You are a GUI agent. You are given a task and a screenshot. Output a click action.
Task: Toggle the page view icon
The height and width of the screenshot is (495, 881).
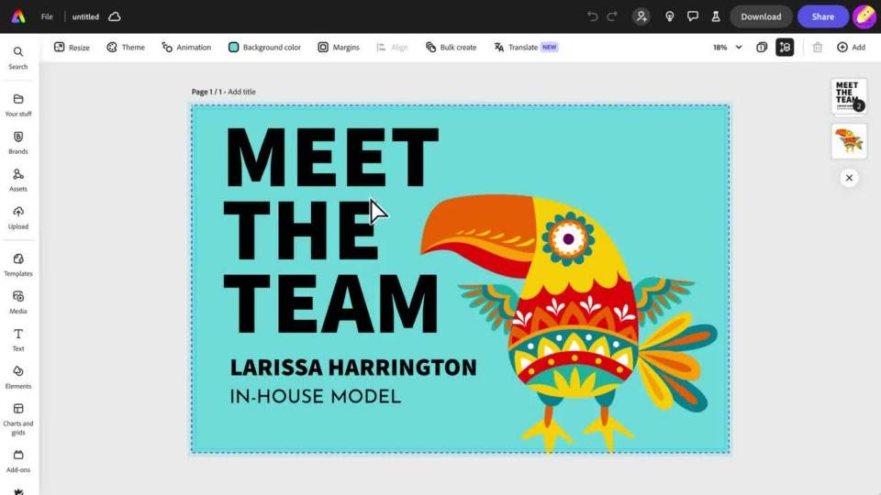pos(762,48)
